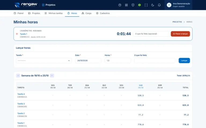Click Tarefa 1 link in running timer
Screen dimensions: 206x128
[24, 34]
